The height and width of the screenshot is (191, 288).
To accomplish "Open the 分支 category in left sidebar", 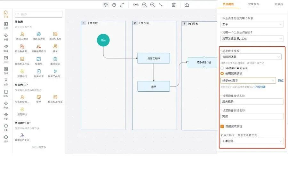I will click(x=6, y=105).
